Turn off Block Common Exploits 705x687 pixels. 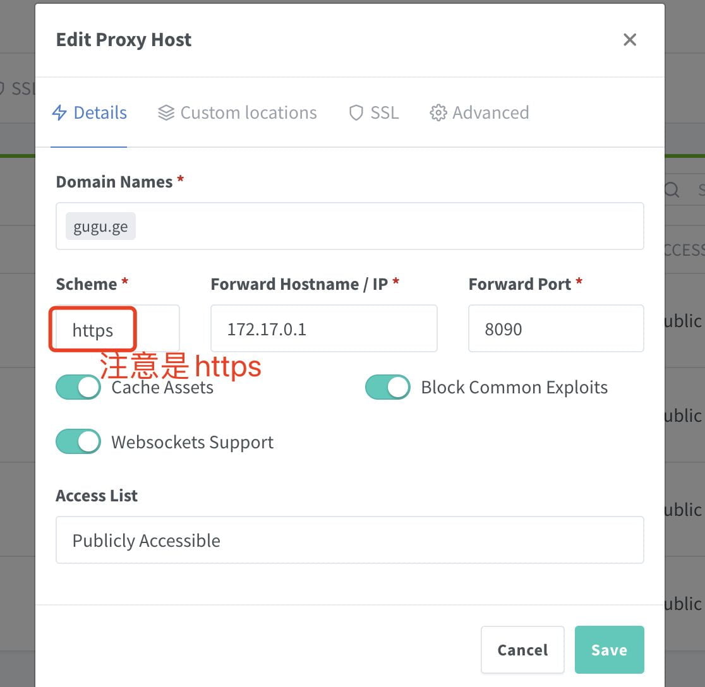pyautogui.click(x=388, y=387)
